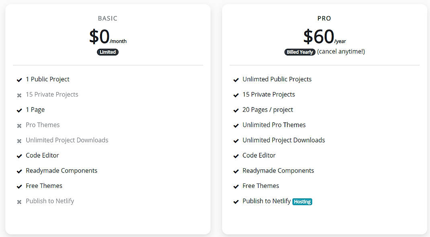Click the 20 Pages per project entry
The height and width of the screenshot is (237, 430).
tap(268, 110)
